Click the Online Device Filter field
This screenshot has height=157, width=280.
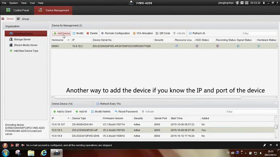(x=252, y=112)
